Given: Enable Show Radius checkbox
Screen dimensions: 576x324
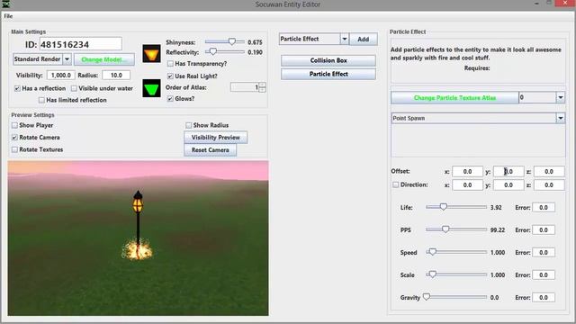Looking at the screenshot, I should 188,126.
